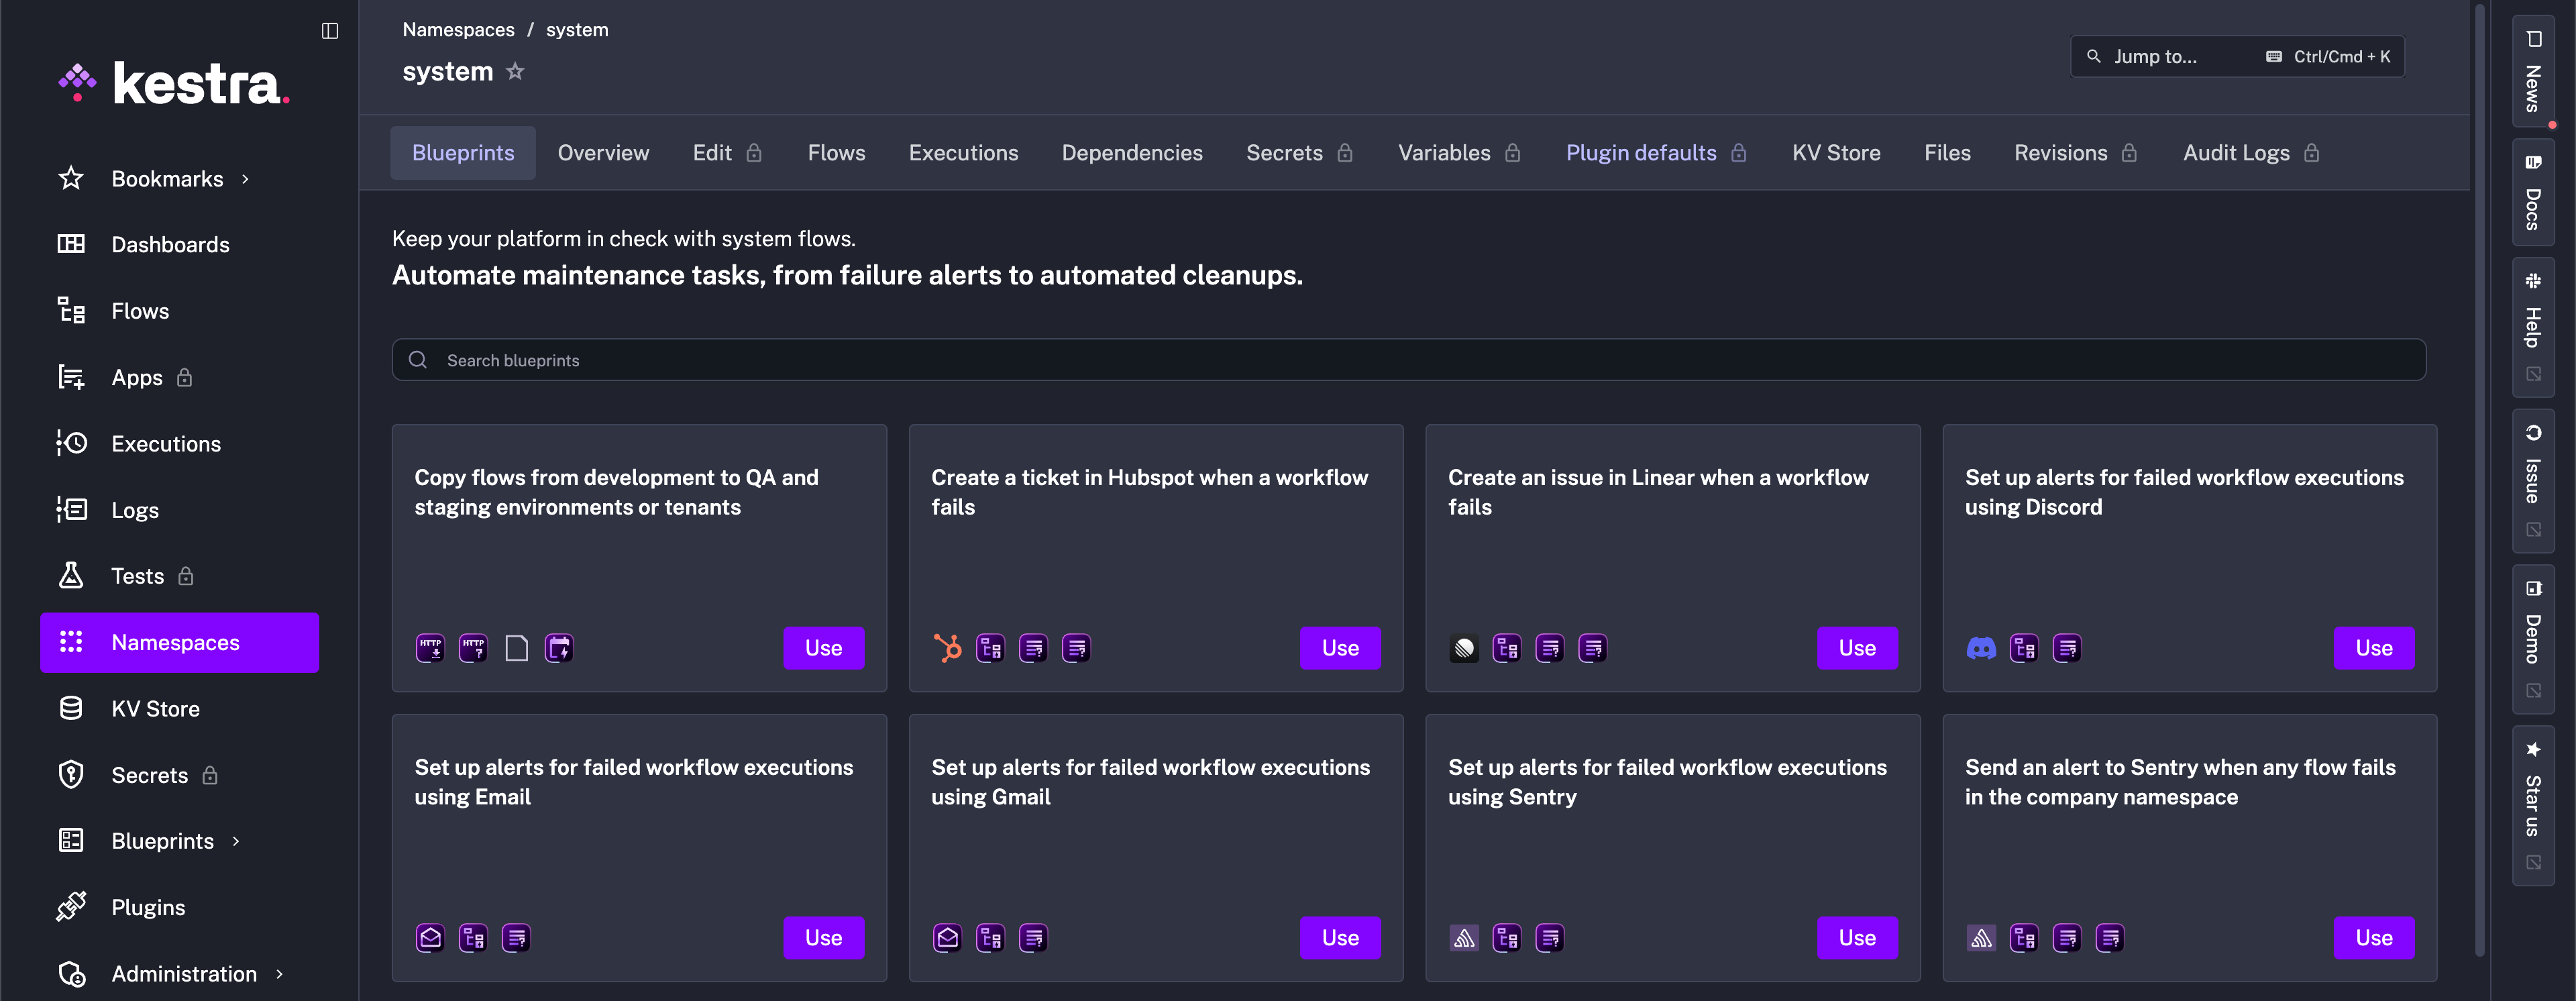Expand the Blueprints sidebar submenu
This screenshot has width=2576, height=1001.
pyautogui.click(x=236, y=841)
